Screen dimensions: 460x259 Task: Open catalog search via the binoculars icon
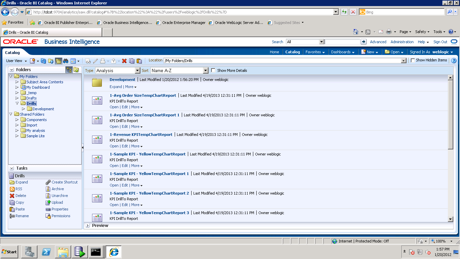coord(66,61)
